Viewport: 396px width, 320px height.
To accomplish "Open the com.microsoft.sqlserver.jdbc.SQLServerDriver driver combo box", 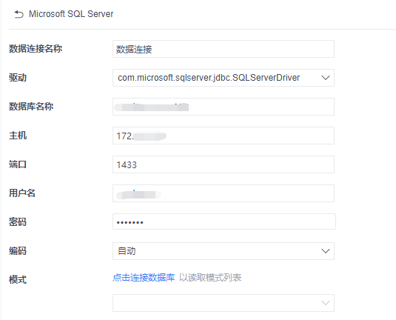I will (224, 78).
